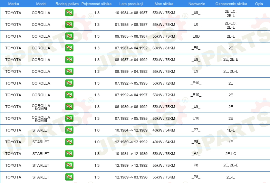
Task: Click the body code E8B
Action: point(196,36)
